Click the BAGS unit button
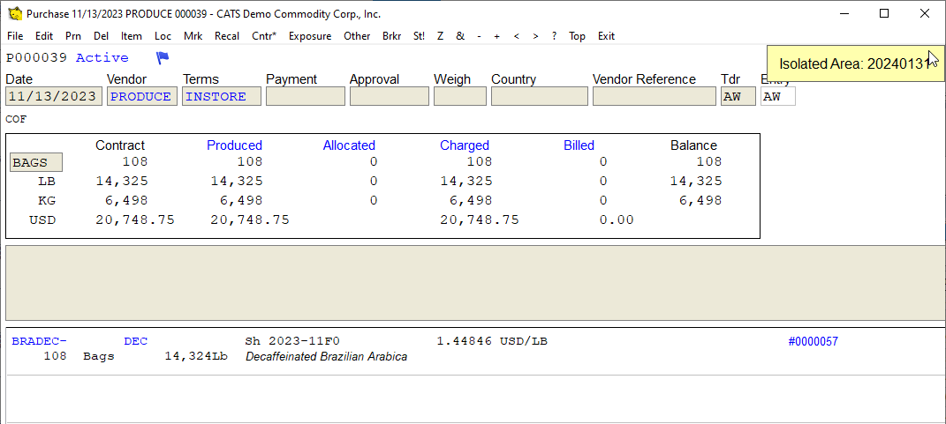946x424 pixels. click(36, 162)
